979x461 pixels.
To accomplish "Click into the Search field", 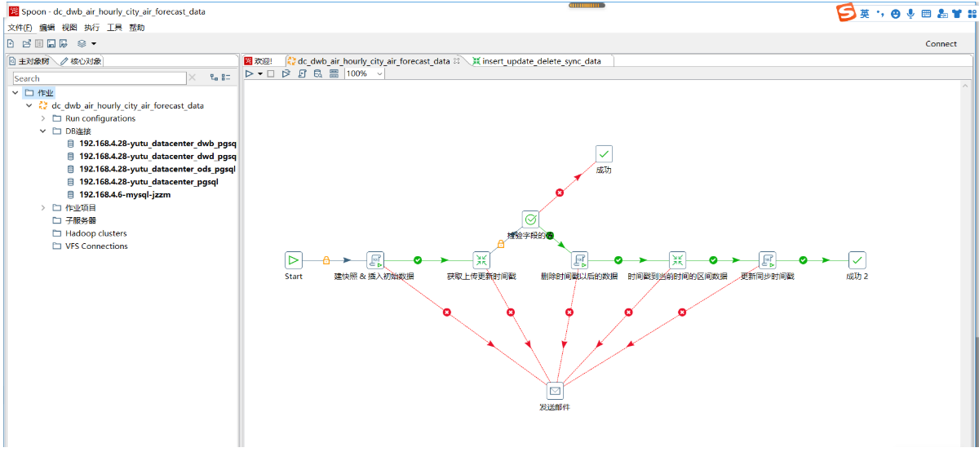I will coord(100,78).
